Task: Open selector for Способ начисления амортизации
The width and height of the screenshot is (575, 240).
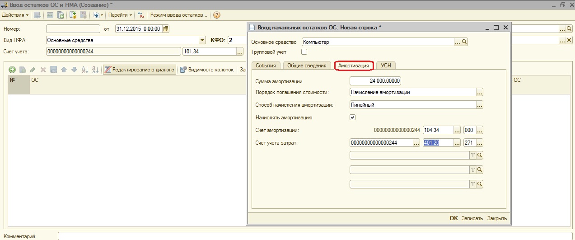Action: point(480,105)
